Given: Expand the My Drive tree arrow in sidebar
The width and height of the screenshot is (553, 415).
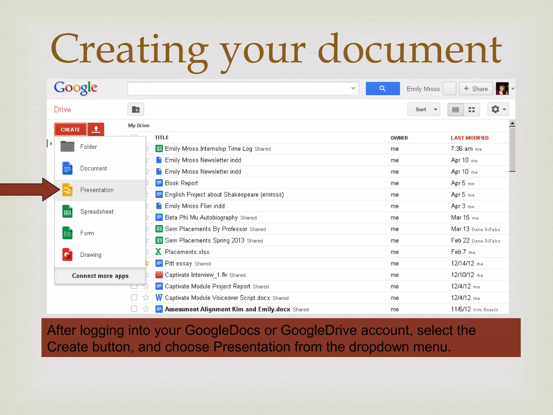Looking at the screenshot, I should click(51, 143).
